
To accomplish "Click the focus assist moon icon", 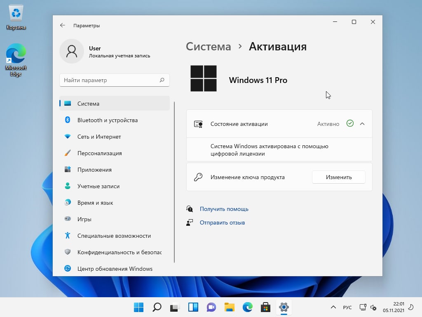I will [x=411, y=307].
